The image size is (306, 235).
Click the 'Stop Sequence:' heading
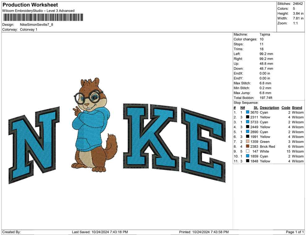(246, 103)
